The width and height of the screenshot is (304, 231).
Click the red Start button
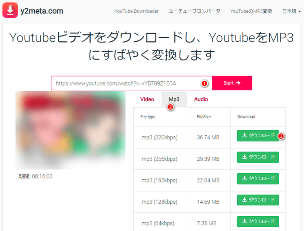tap(232, 83)
